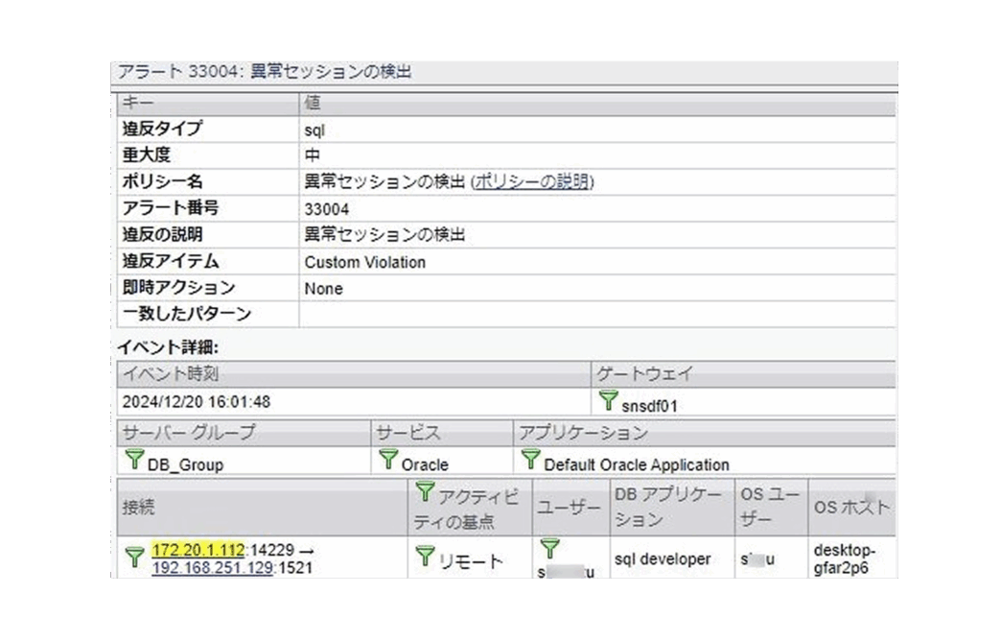Image resolution: width=1001 pixels, height=641 pixels.
Task: Open destination IP 192.168.251.129 link
Action: (x=213, y=568)
